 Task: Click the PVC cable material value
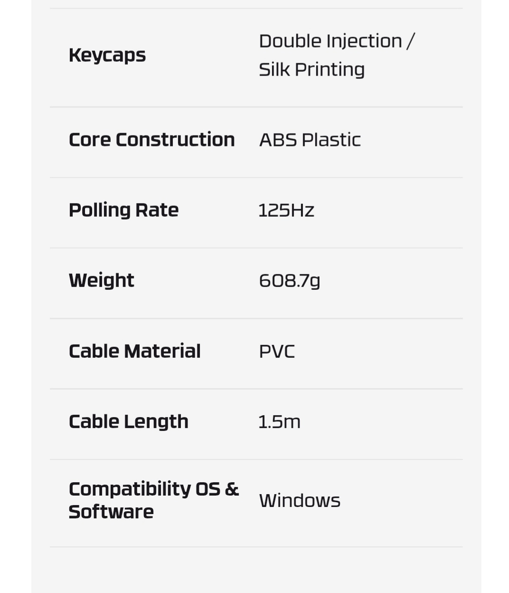[x=277, y=352]
